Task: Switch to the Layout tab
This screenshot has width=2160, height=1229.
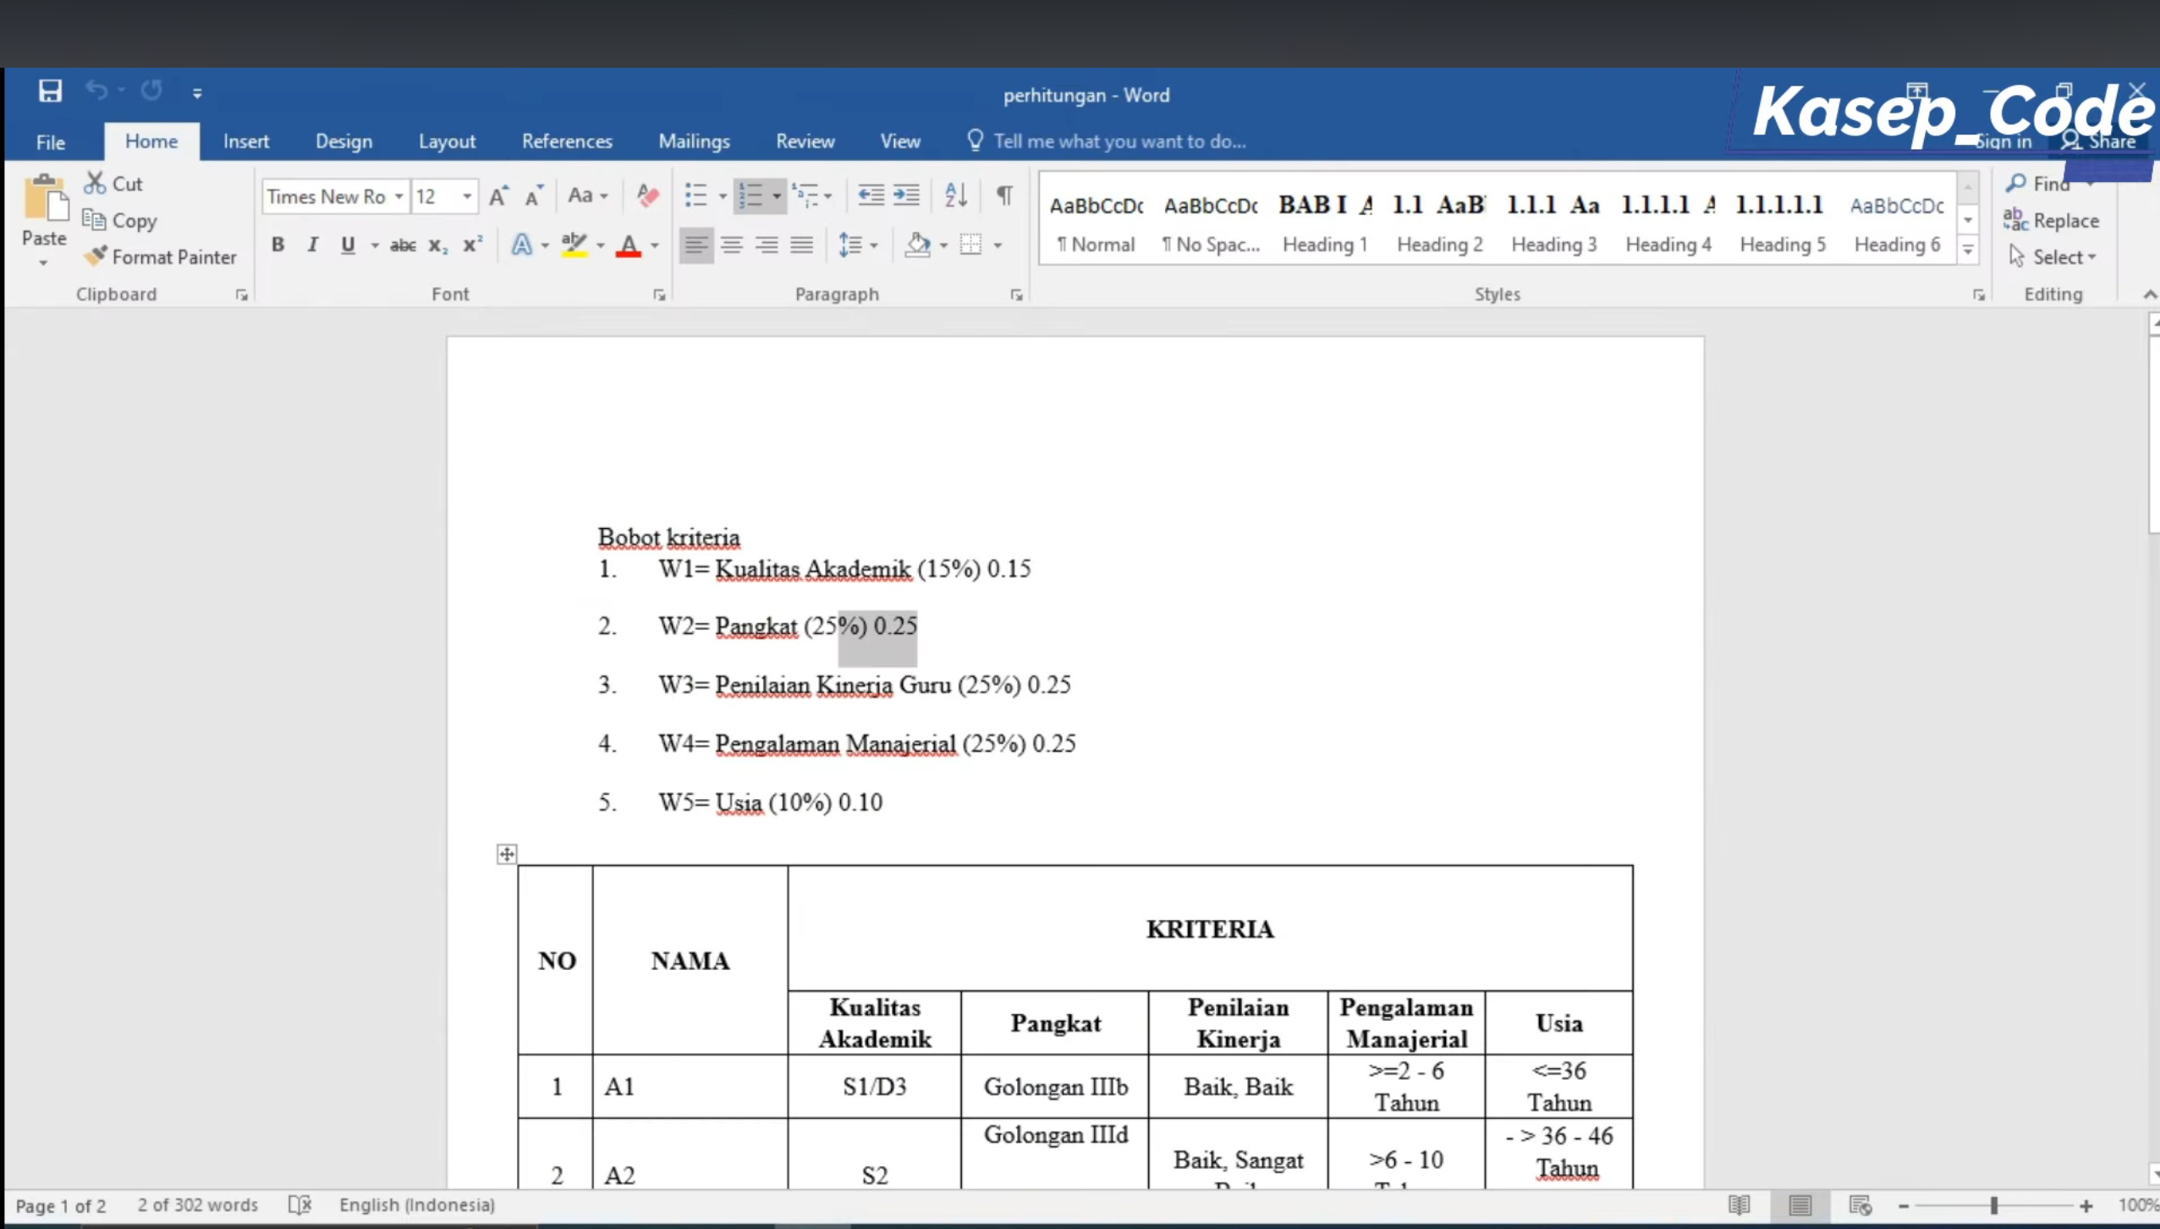Action: coord(447,141)
